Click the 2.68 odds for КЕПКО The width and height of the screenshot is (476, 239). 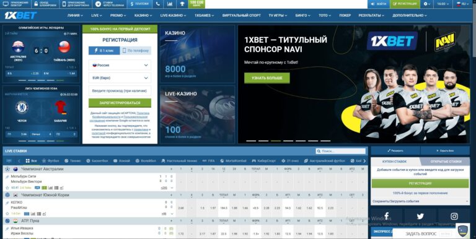coord(181,208)
